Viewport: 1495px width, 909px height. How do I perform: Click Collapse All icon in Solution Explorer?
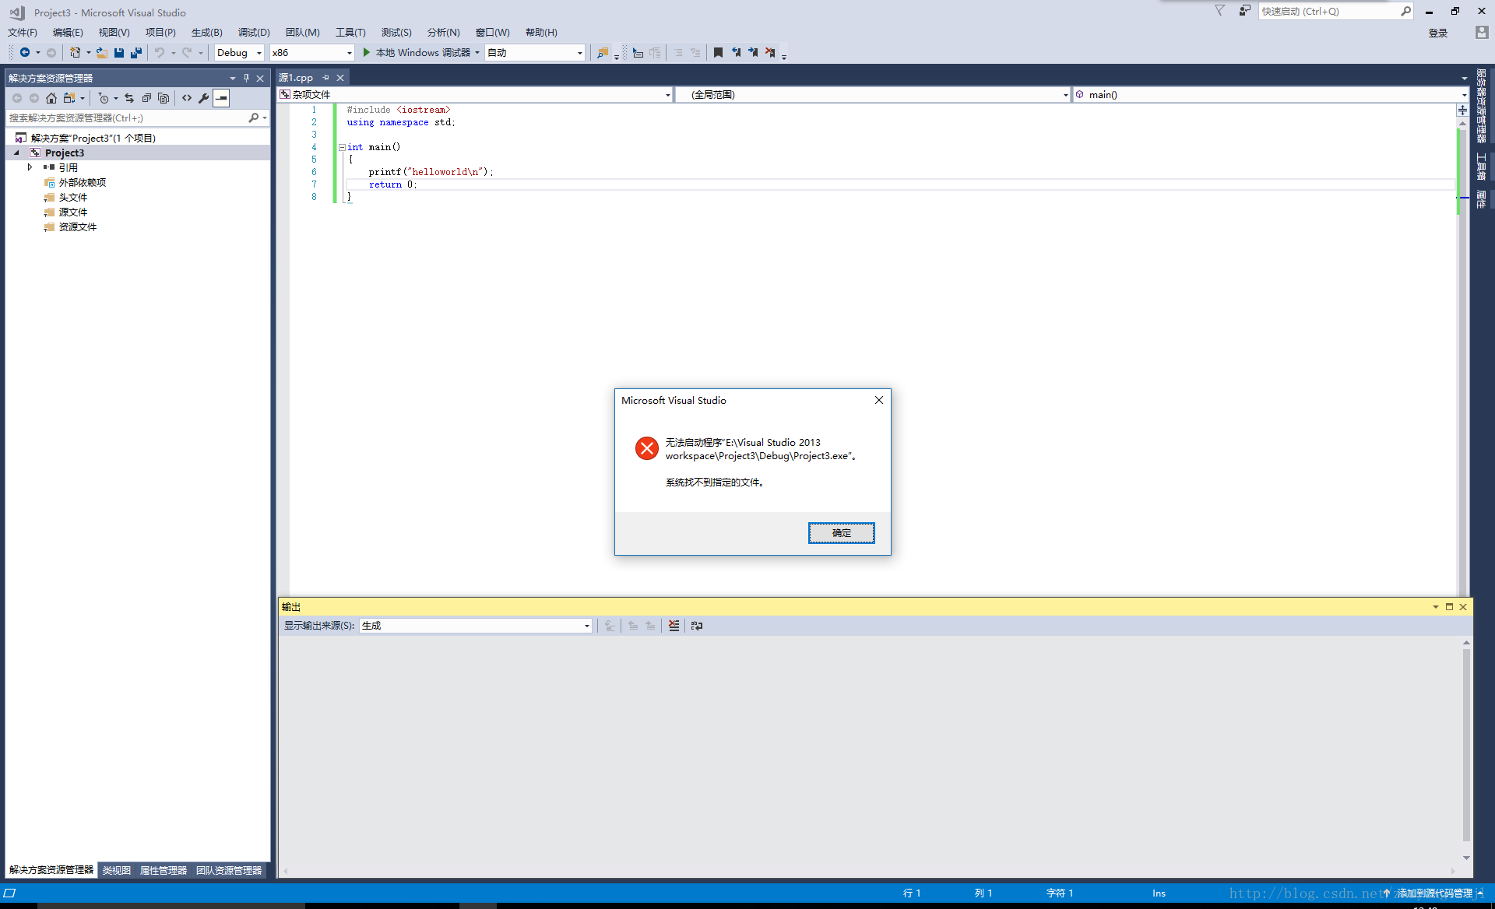146,98
